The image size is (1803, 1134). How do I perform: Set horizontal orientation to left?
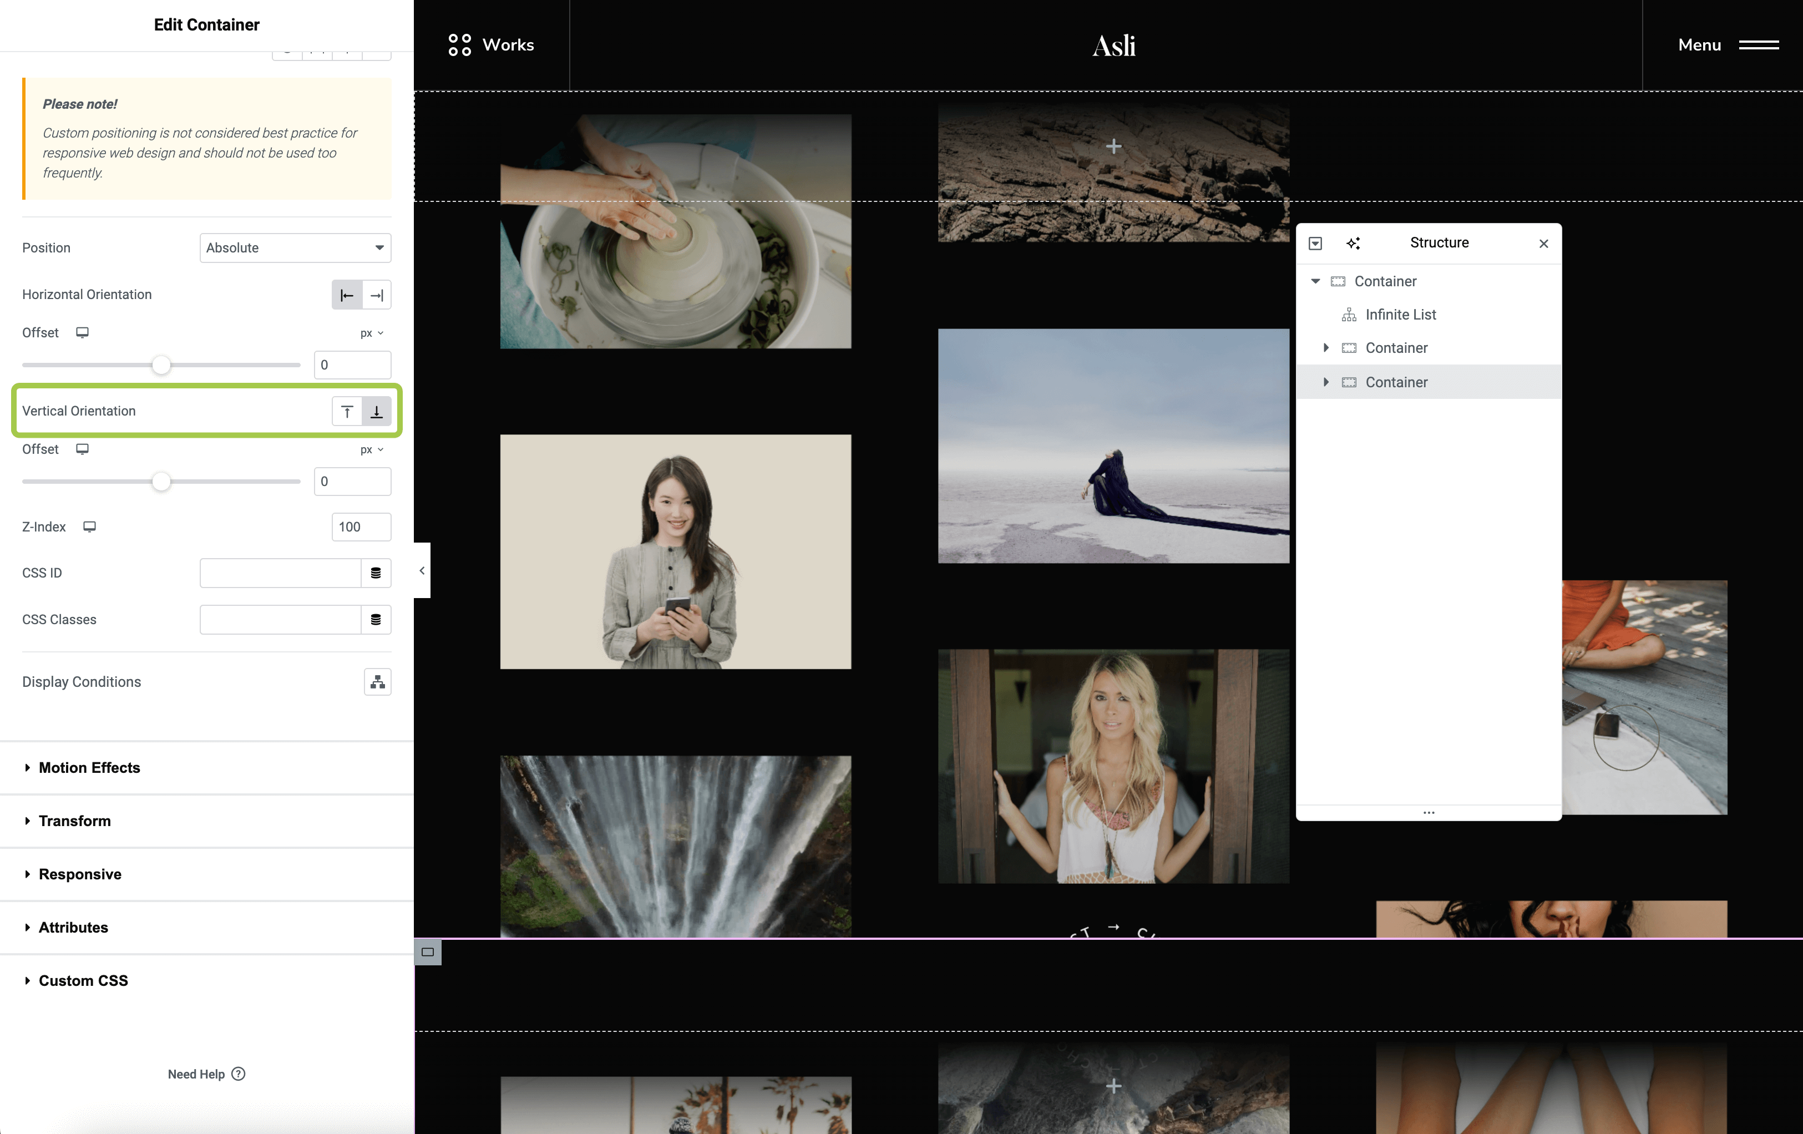coord(347,295)
